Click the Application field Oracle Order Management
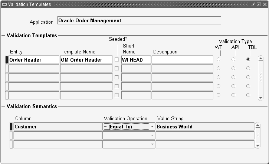269x164 pixels. point(139,20)
